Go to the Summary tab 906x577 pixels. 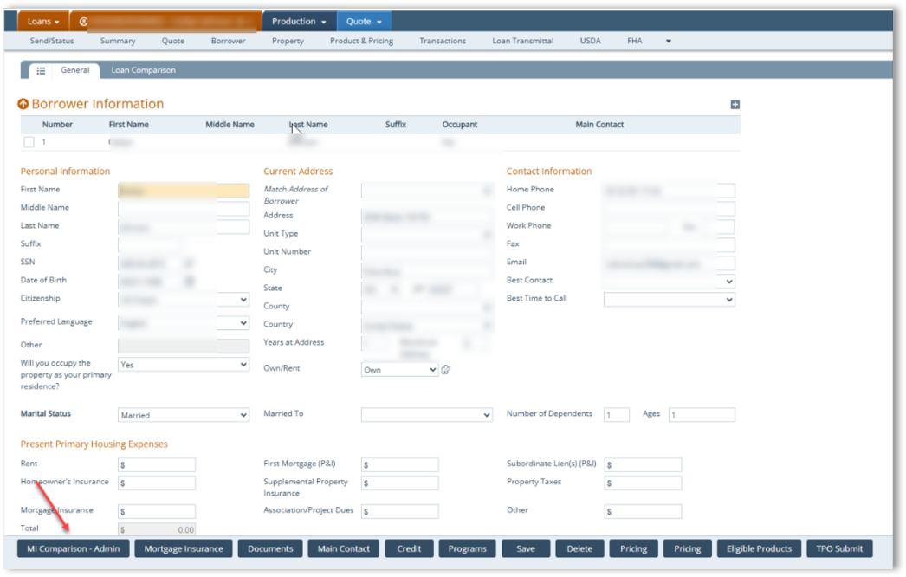click(x=118, y=41)
